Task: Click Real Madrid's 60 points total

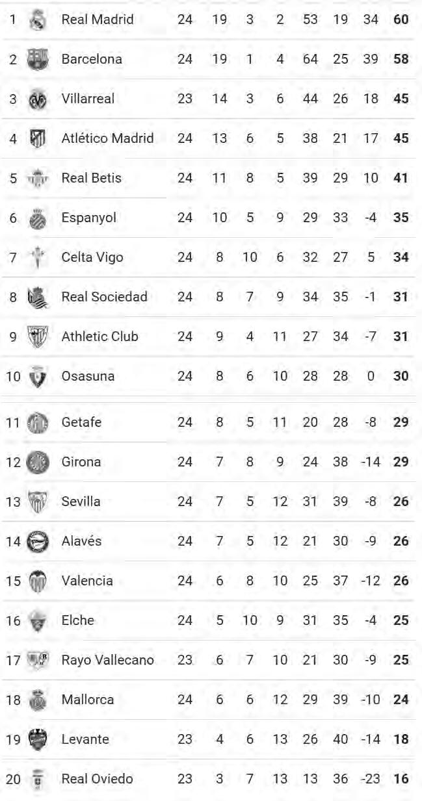Action: tap(401, 19)
